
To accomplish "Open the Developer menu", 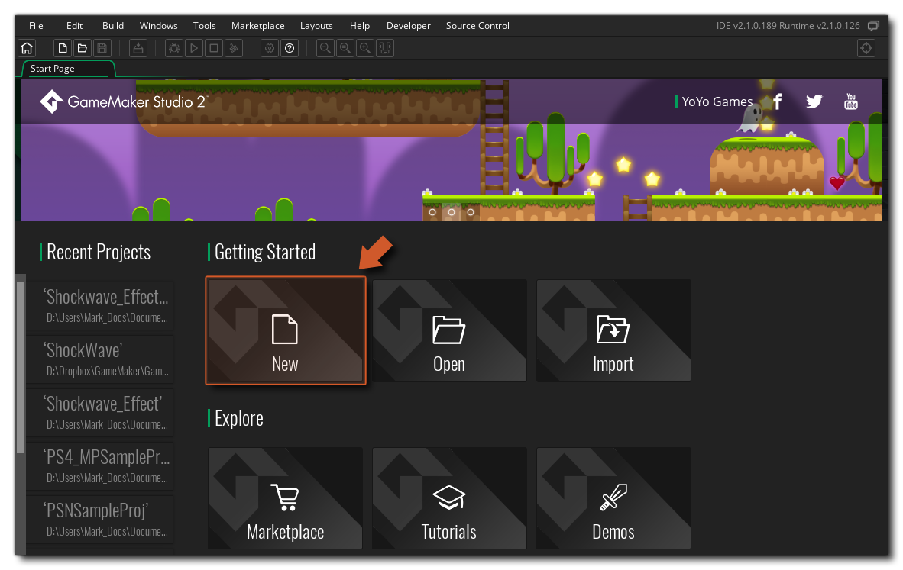I will pyautogui.click(x=408, y=26).
